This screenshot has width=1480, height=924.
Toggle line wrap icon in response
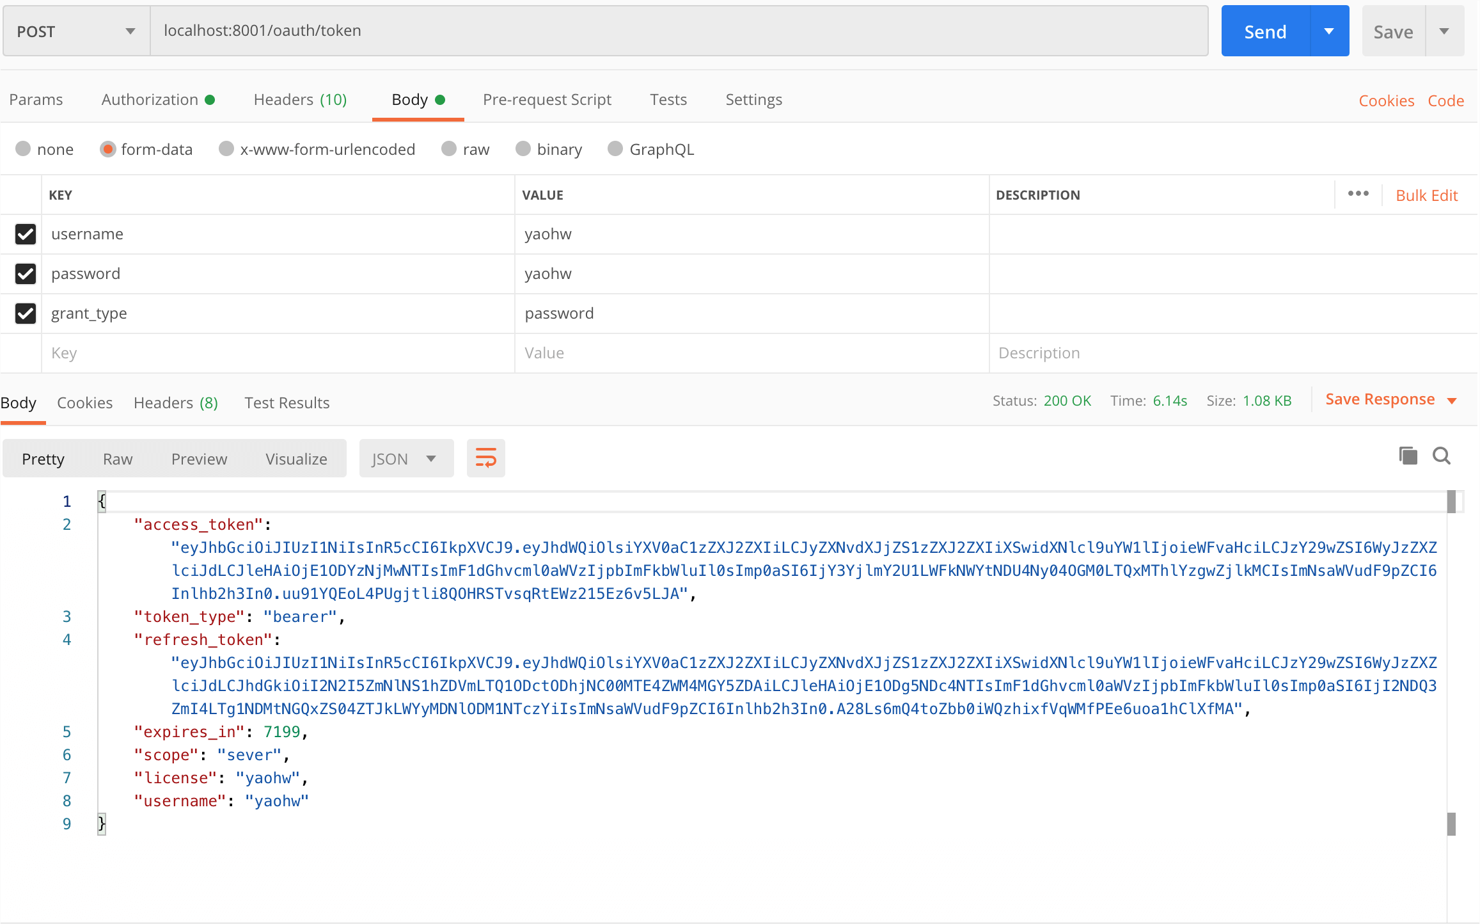click(x=485, y=458)
